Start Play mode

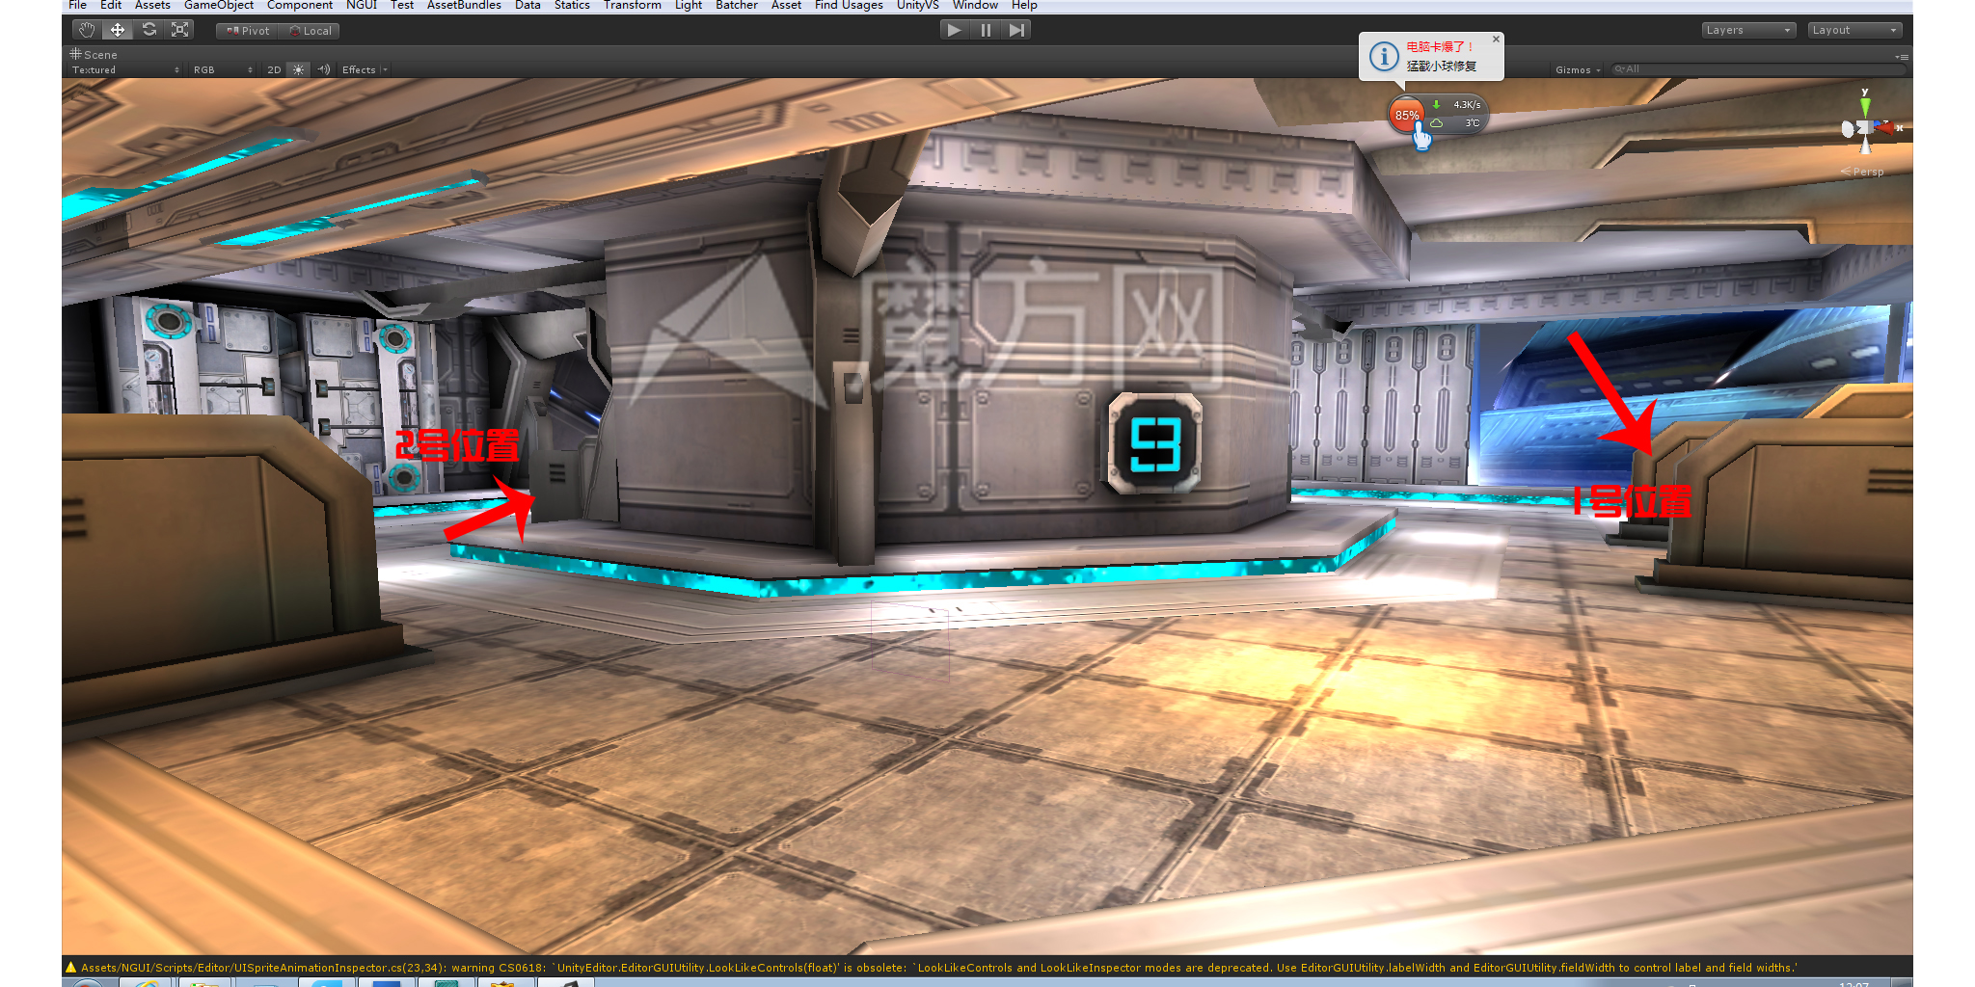tap(954, 30)
